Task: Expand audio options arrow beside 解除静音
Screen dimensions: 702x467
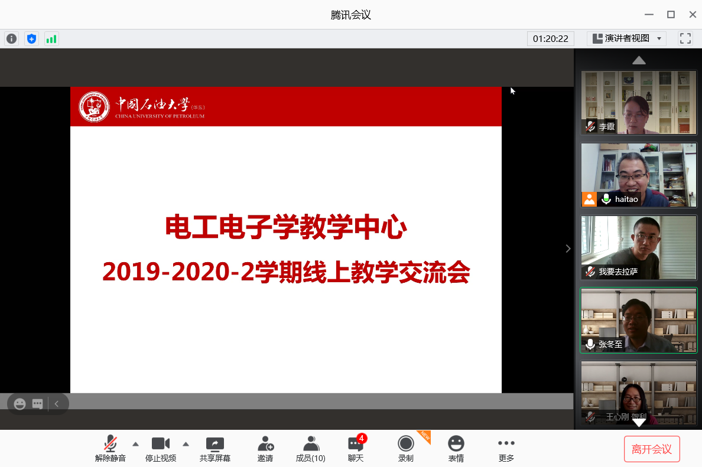Action: [135, 444]
